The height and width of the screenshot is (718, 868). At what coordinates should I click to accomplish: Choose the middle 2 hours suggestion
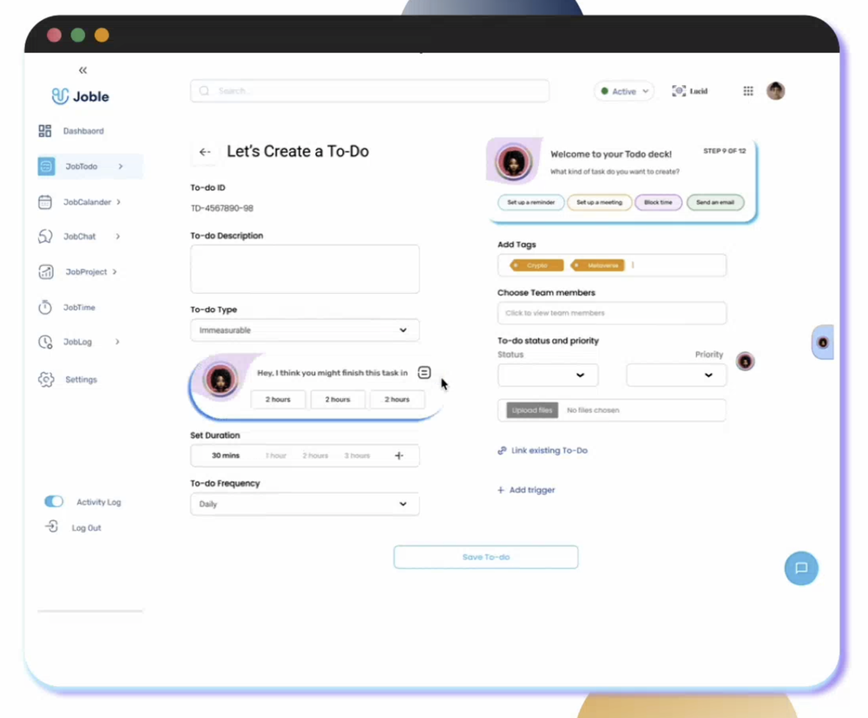tap(338, 400)
